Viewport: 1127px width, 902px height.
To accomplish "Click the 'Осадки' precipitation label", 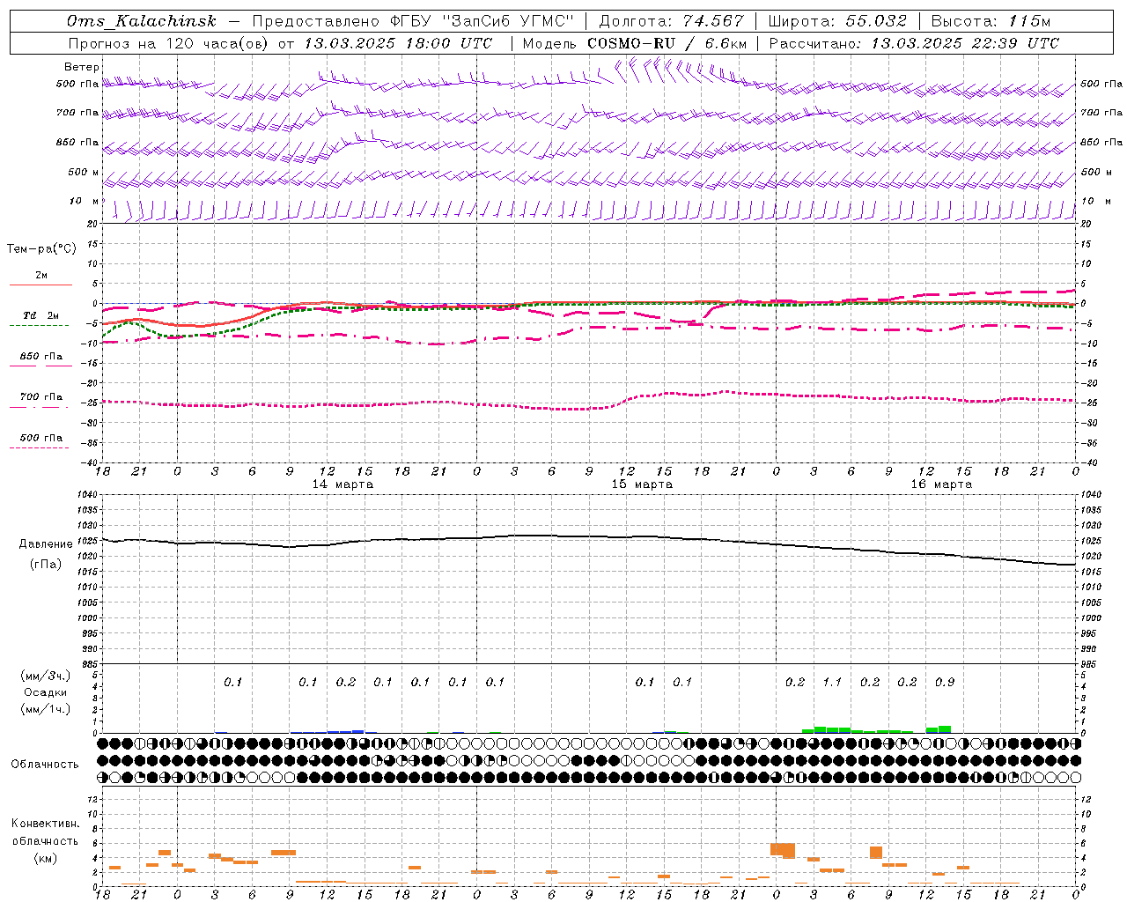I will (46, 692).
